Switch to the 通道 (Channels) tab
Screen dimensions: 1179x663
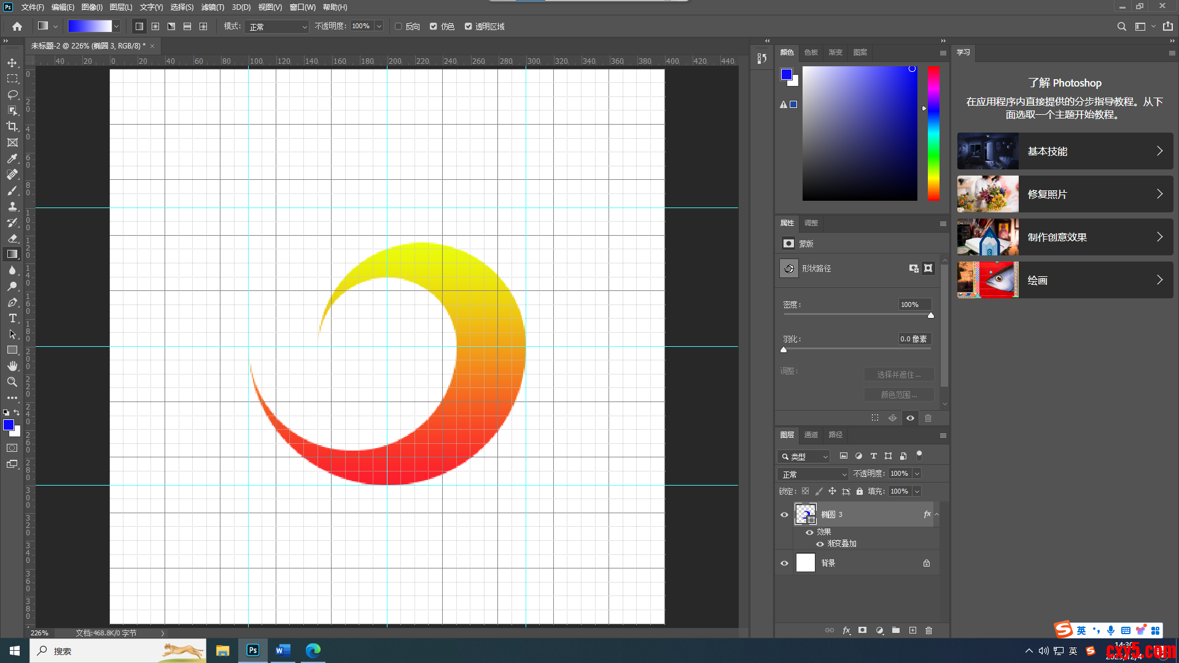point(811,435)
